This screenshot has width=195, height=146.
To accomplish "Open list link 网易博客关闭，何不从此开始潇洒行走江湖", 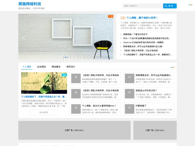I will point(143,47).
